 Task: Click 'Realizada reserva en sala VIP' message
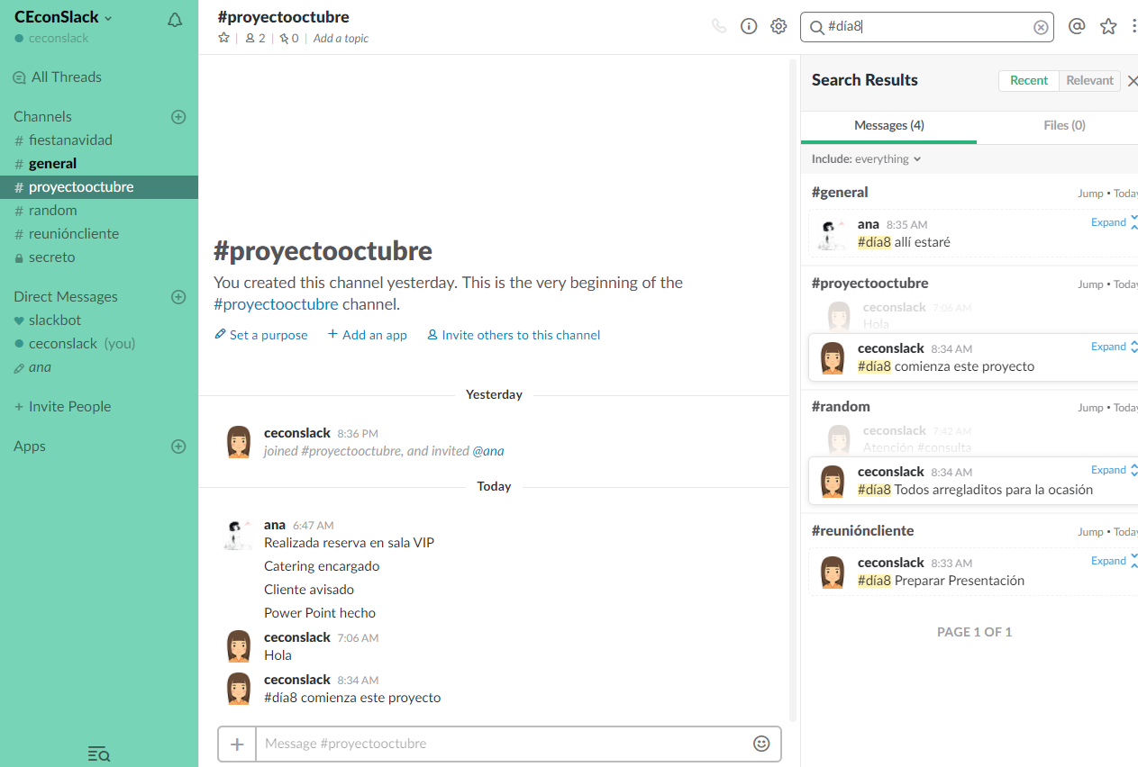[350, 543]
